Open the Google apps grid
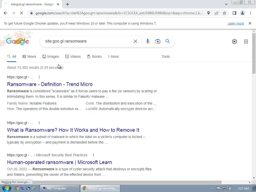Image resolution: width=256 pixels, height=192 pixels. 246,41
